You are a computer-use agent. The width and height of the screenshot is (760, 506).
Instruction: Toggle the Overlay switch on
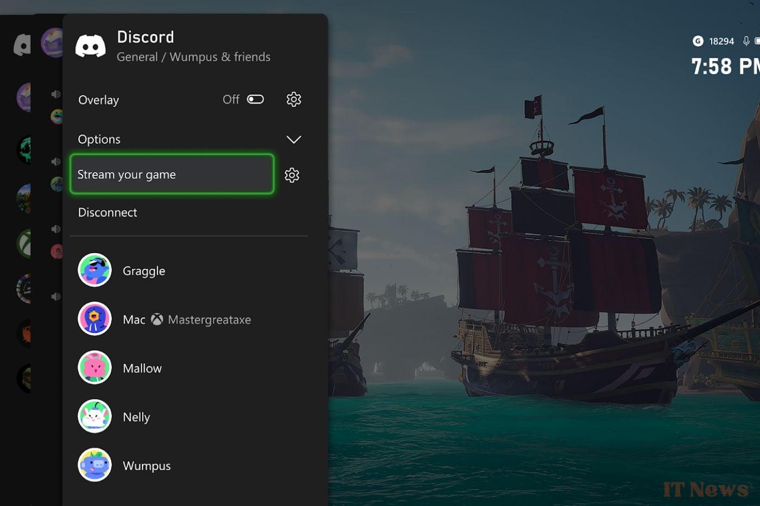255,99
